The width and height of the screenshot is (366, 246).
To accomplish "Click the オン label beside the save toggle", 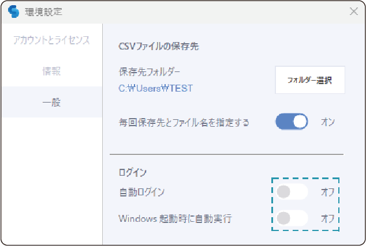I will pyautogui.click(x=328, y=122).
